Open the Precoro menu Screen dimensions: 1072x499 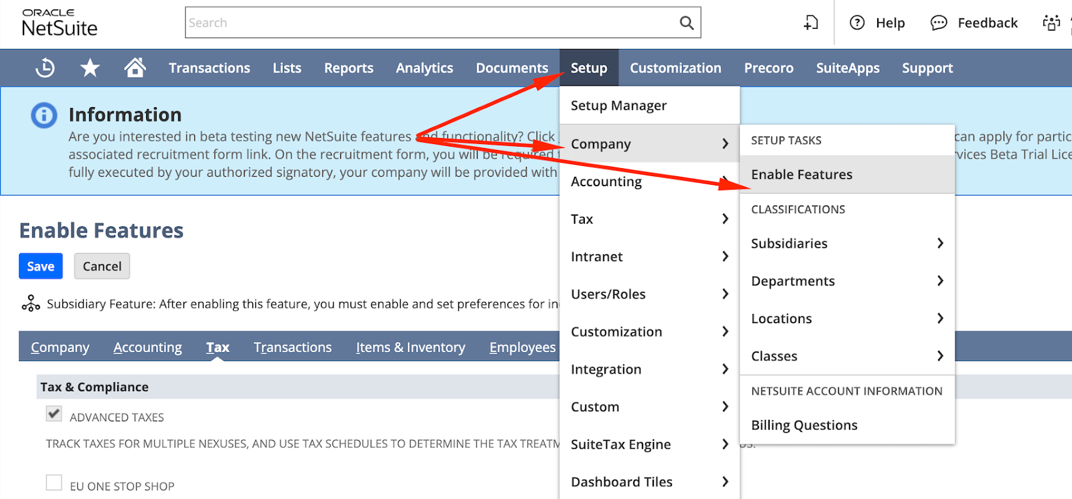pyautogui.click(x=768, y=68)
